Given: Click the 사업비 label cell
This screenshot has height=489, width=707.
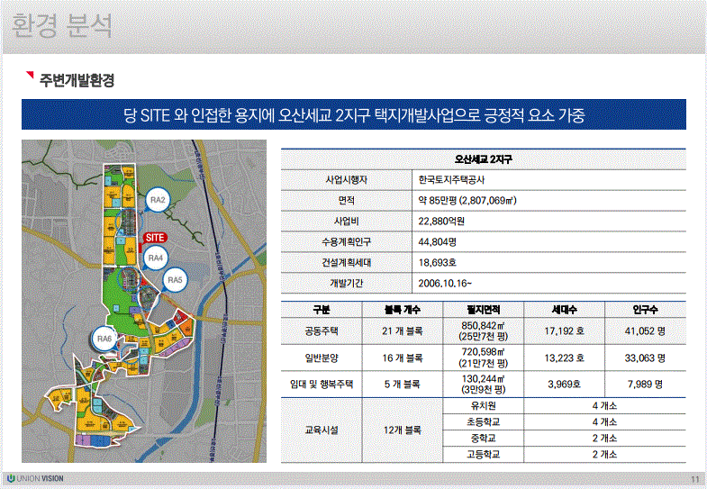Looking at the screenshot, I should click(346, 222).
